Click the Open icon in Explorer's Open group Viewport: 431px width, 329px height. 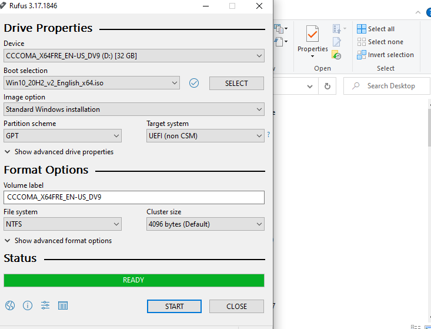(x=337, y=29)
